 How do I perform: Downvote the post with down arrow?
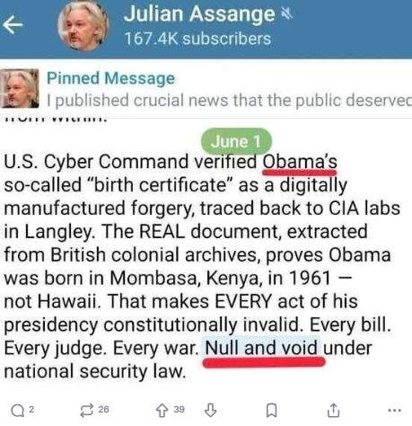click(x=211, y=410)
